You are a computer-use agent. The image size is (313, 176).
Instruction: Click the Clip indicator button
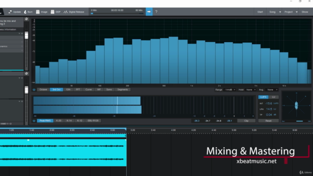point(246,121)
